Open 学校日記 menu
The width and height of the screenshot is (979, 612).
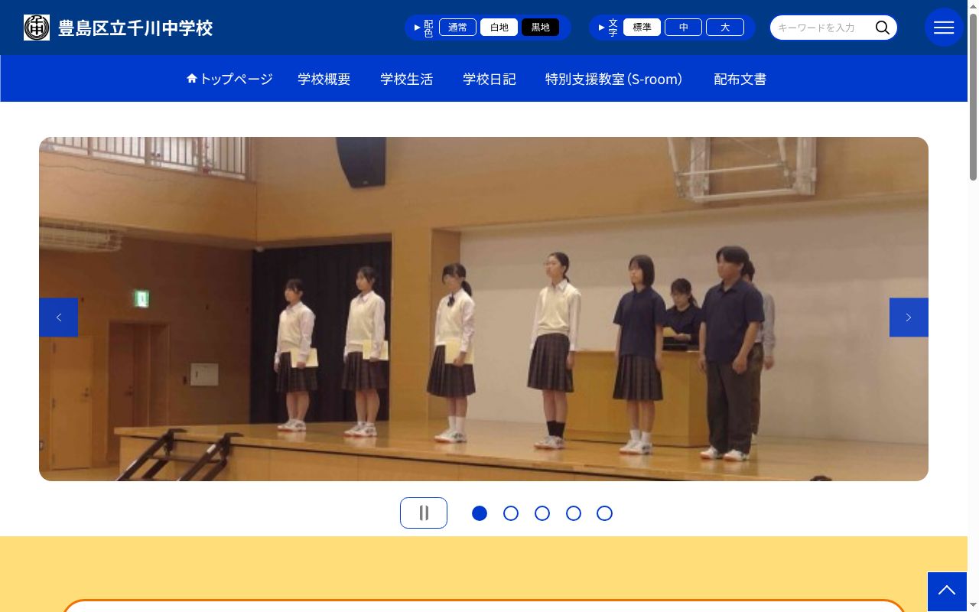pyautogui.click(x=489, y=79)
